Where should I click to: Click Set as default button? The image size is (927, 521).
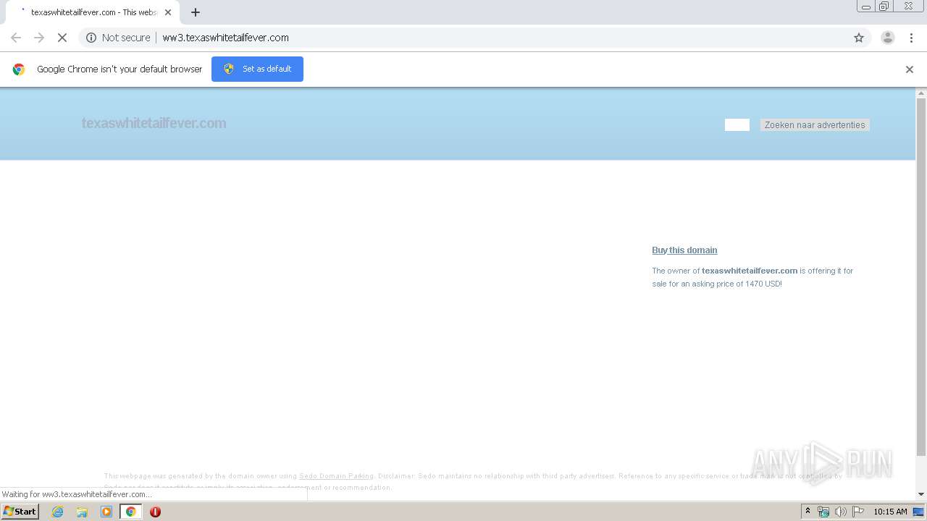257,69
